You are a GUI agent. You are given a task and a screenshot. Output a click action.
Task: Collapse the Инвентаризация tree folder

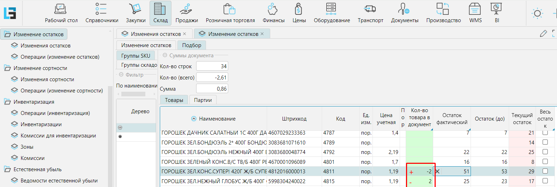point(7,102)
